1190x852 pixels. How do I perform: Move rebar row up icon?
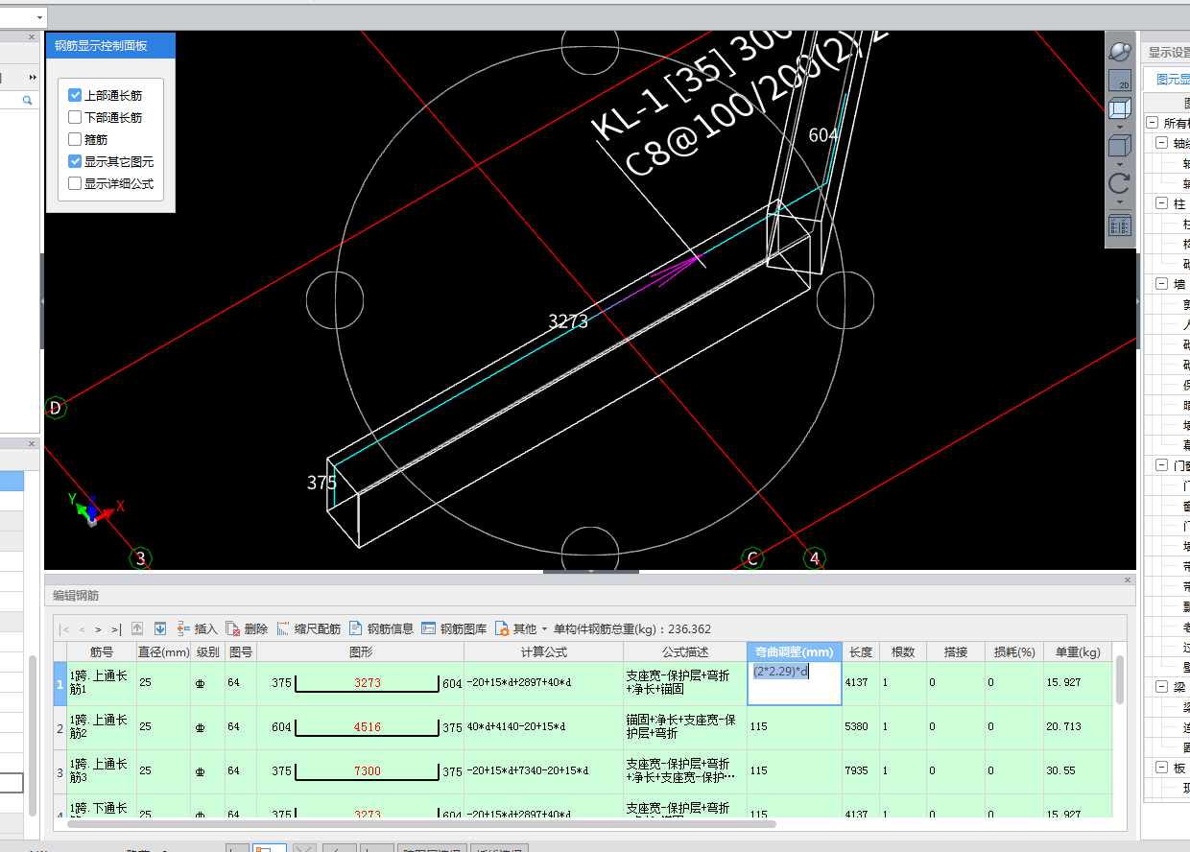pyautogui.click(x=137, y=629)
